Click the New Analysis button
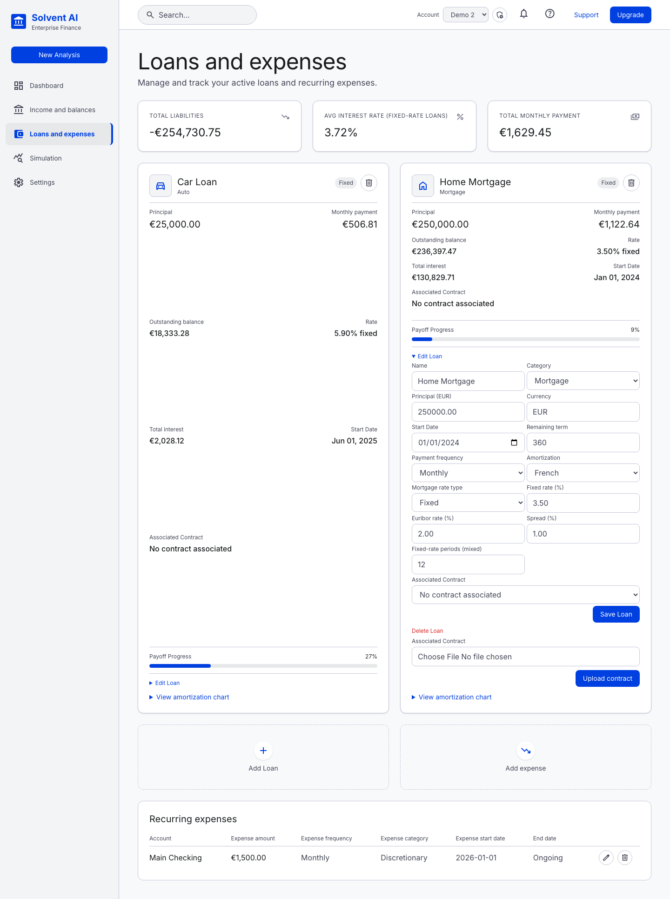Image resolution: width=670 pixels, height=899 pixels. 59,55
